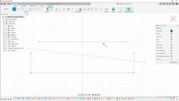Image resolution: width=179 pixels, height=101 pixels.
Task: Apply the Symmetry constraint
Action: tap(96, 9)
